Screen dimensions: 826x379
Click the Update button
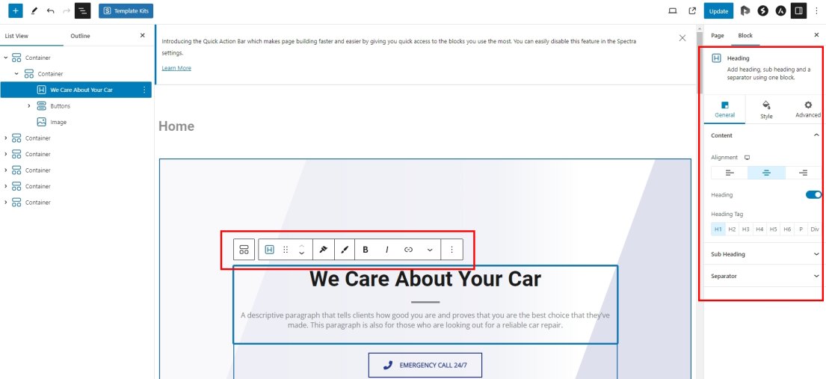pyautogui.click(x=718, y=11)
